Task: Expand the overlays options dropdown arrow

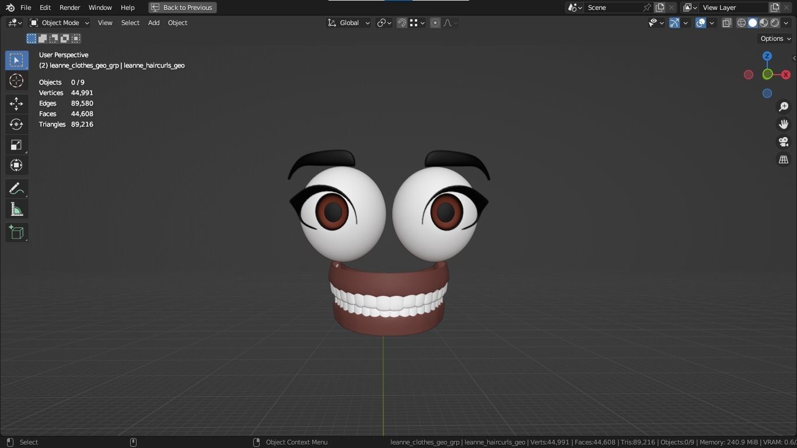Action: pyautogui.click(x=712, y=23)
